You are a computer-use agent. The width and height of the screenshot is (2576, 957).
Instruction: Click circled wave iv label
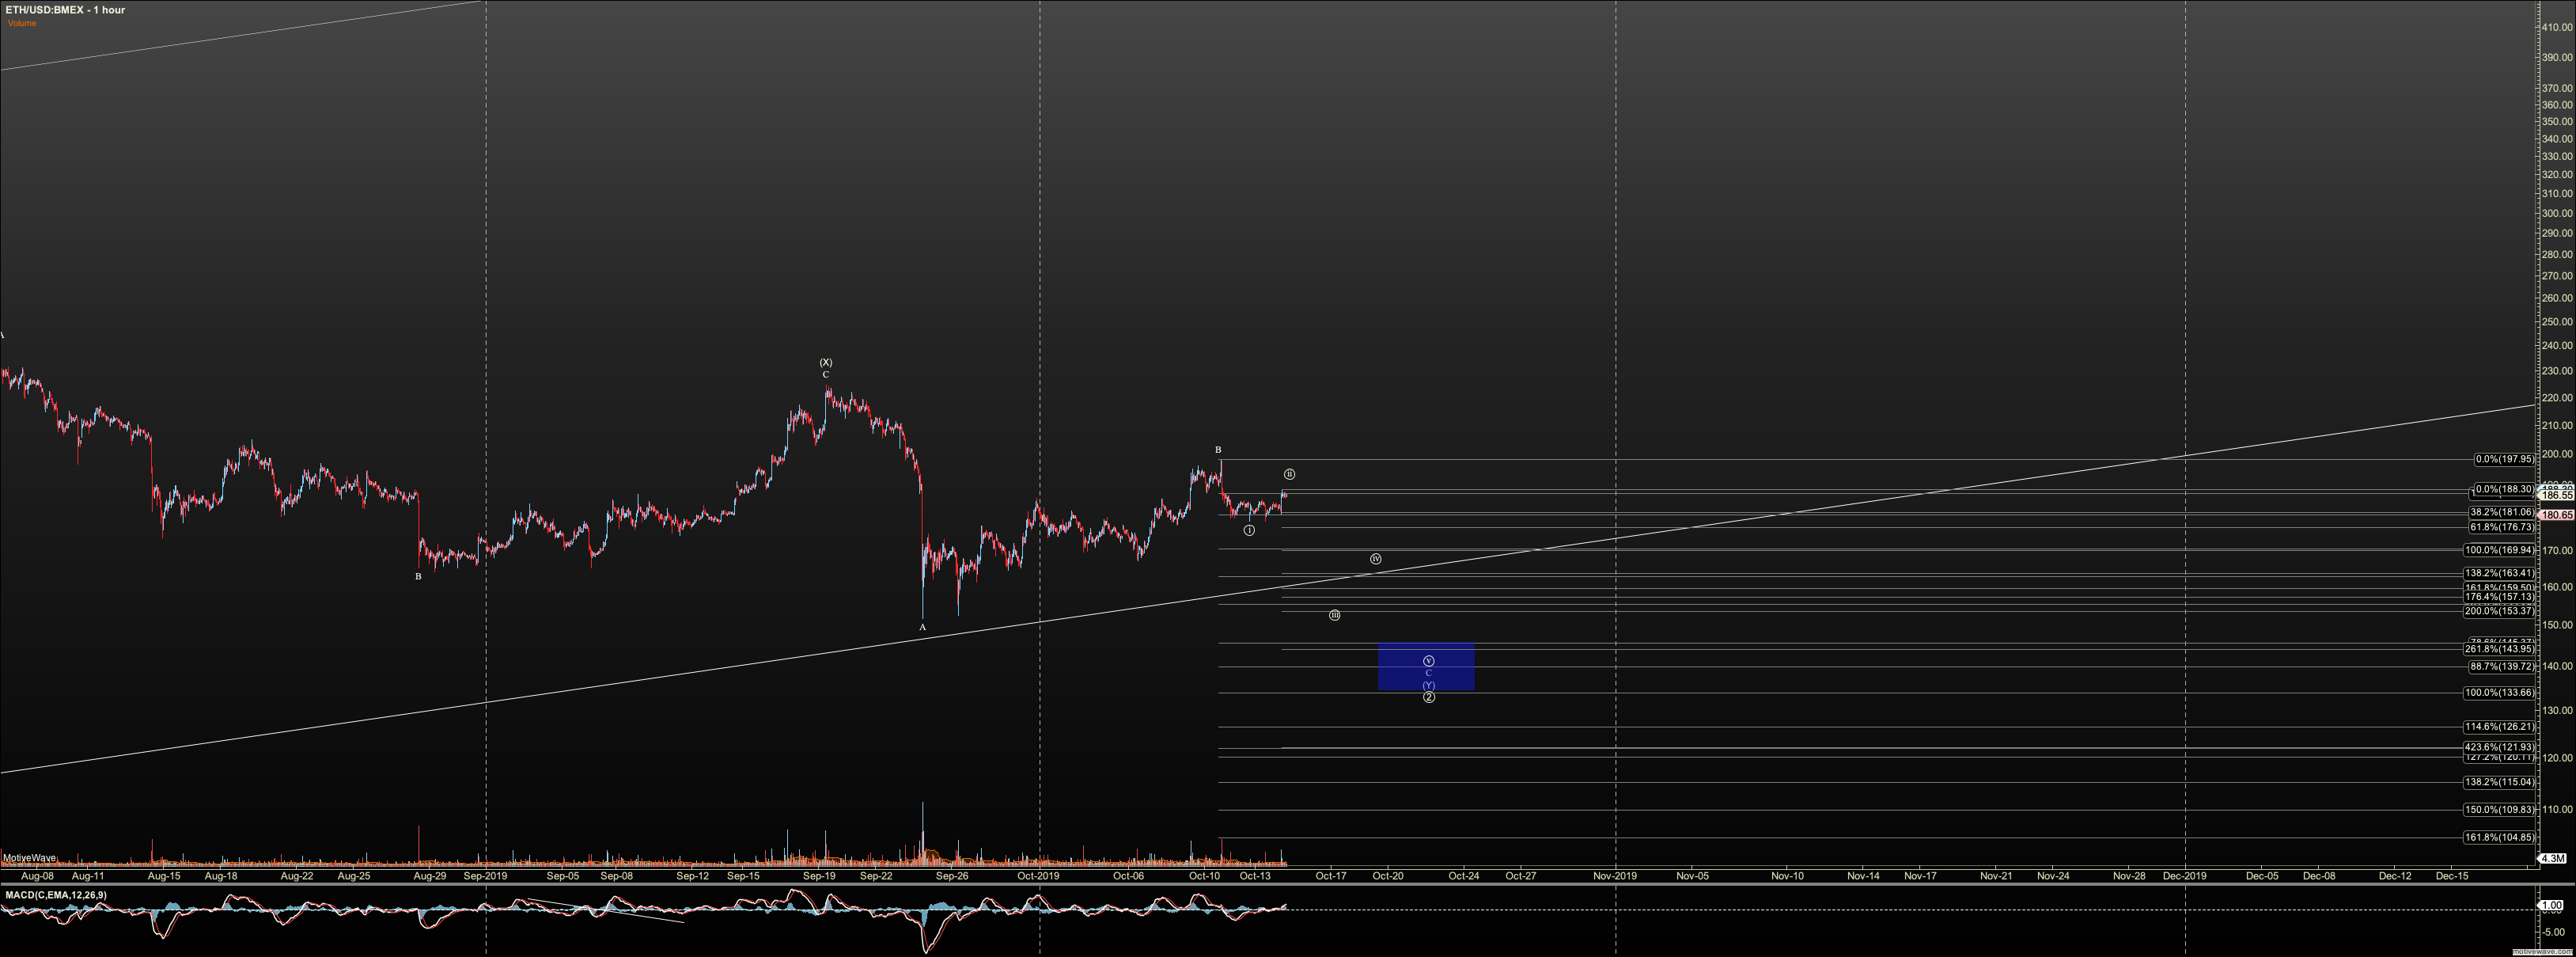coord(1376,559)
